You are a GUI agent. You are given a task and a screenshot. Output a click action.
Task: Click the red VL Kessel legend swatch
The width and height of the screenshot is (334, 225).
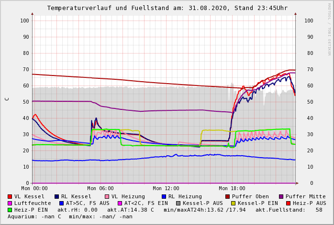pos(10,196)
